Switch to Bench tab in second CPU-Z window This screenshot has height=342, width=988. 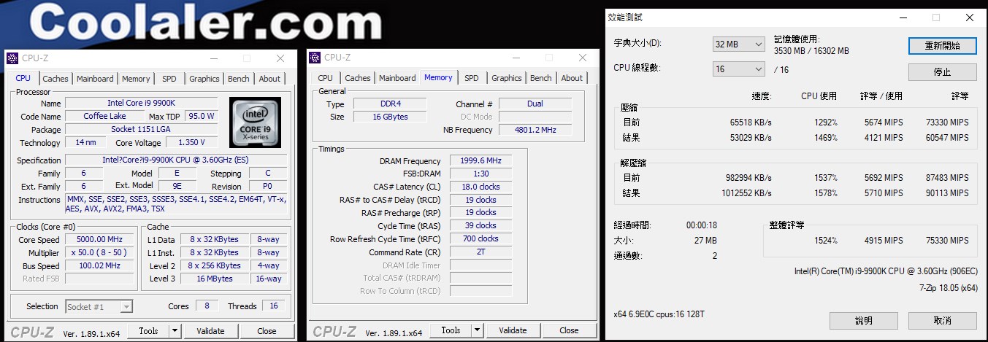tap(541, 78)
